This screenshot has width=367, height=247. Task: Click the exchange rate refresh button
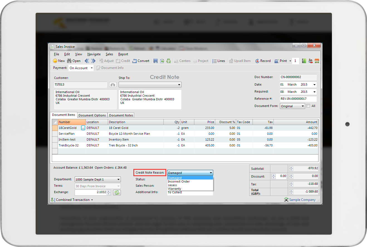tap(117, 192)
